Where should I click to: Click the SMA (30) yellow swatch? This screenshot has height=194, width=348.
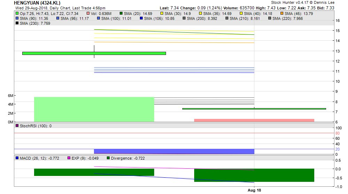161,14
